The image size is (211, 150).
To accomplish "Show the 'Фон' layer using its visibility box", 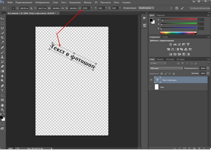I will pos(151,87).
